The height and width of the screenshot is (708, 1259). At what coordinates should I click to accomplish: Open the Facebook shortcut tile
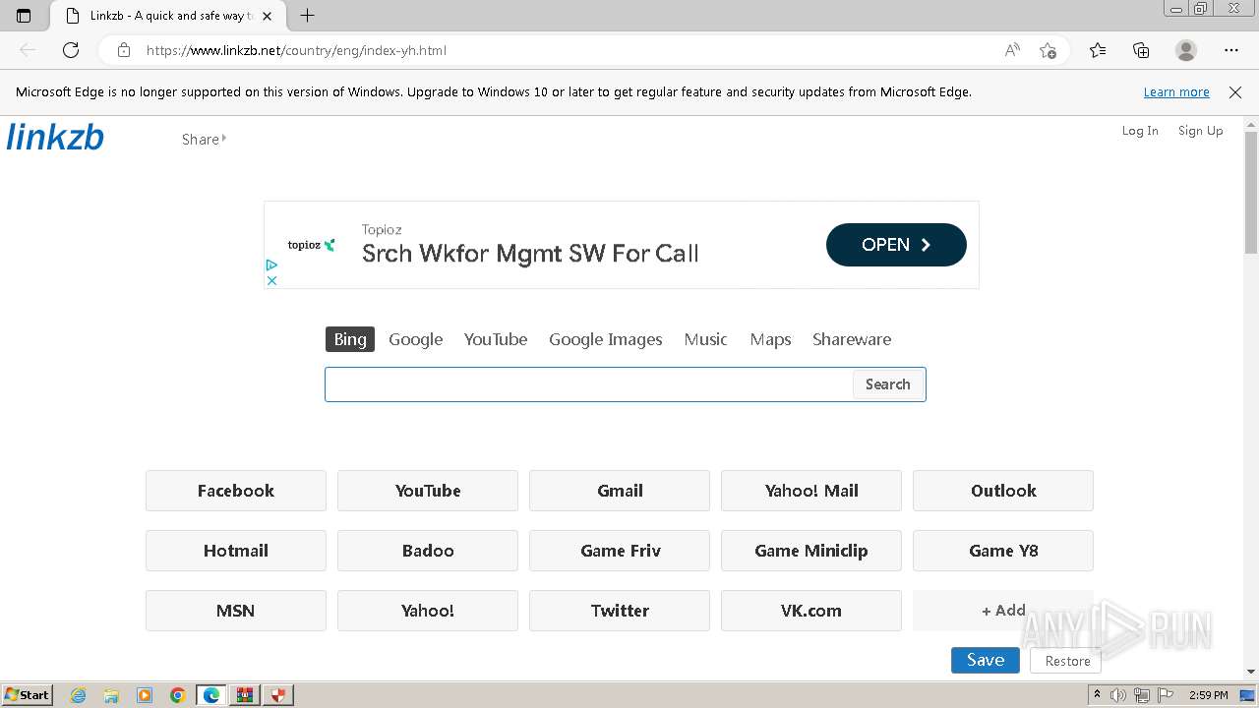[x=236, y=491]
